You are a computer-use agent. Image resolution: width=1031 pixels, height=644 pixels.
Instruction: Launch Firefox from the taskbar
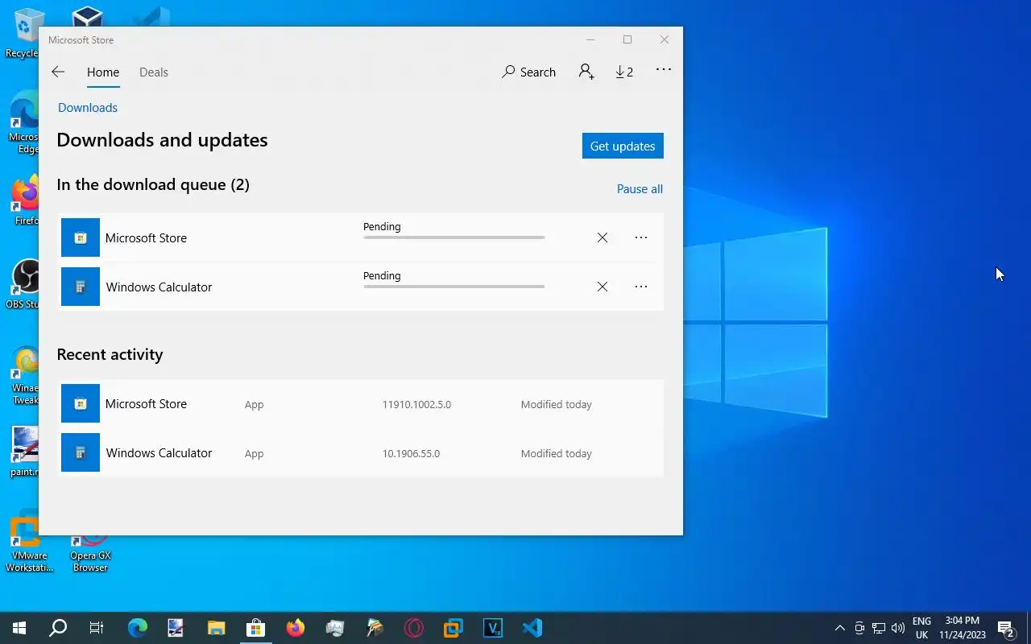click(296, 628)
